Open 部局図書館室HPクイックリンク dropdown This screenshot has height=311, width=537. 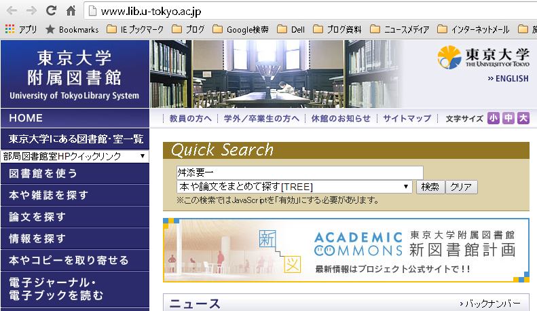point(75,156)
